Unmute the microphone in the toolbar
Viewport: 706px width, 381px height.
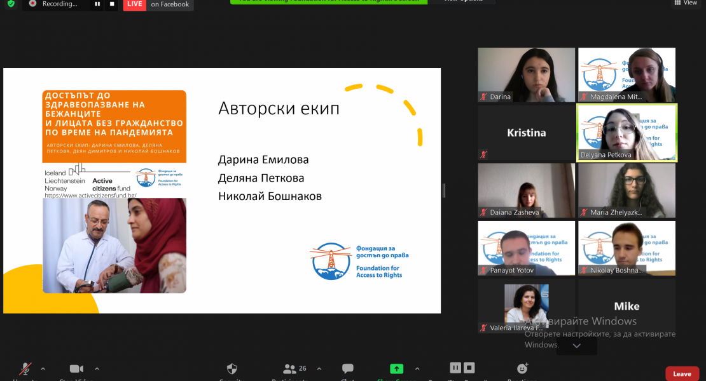click(x=25, y=369)
